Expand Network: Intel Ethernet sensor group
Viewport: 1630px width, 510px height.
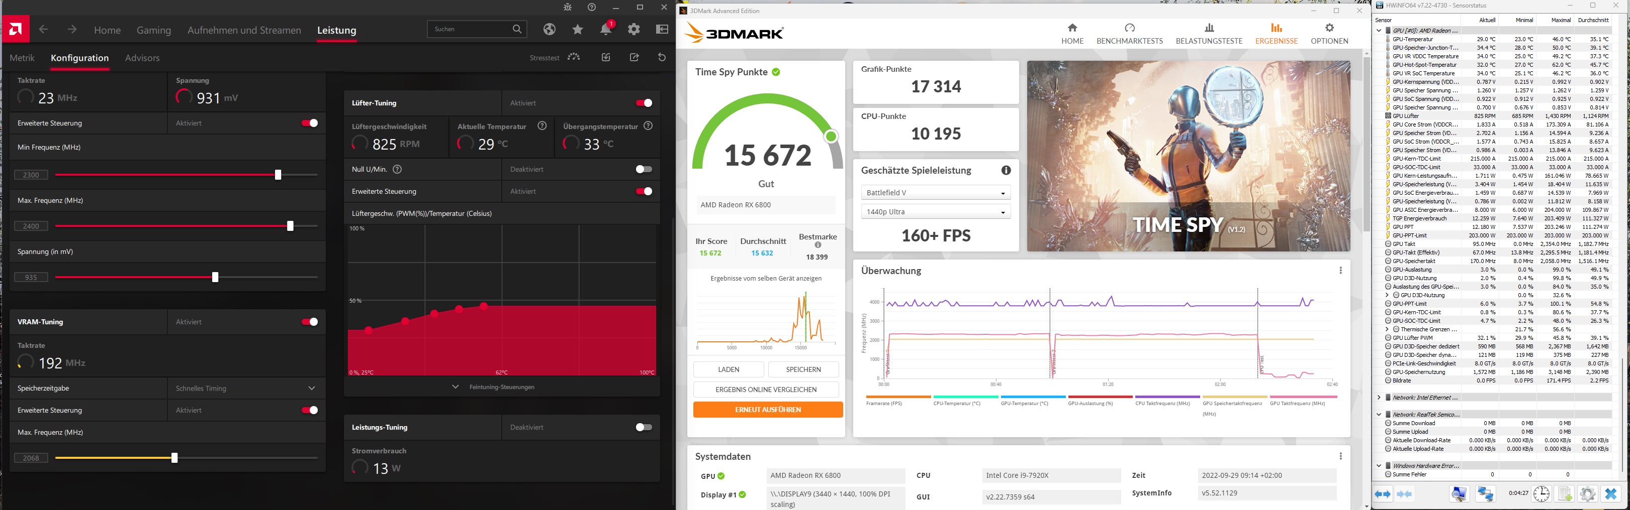click(1379, 398)
